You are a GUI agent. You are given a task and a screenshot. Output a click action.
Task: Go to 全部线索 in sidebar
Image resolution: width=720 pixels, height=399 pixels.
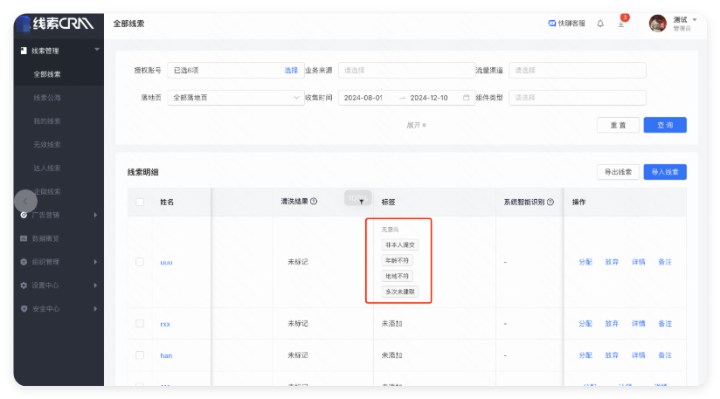click(47, 74)
